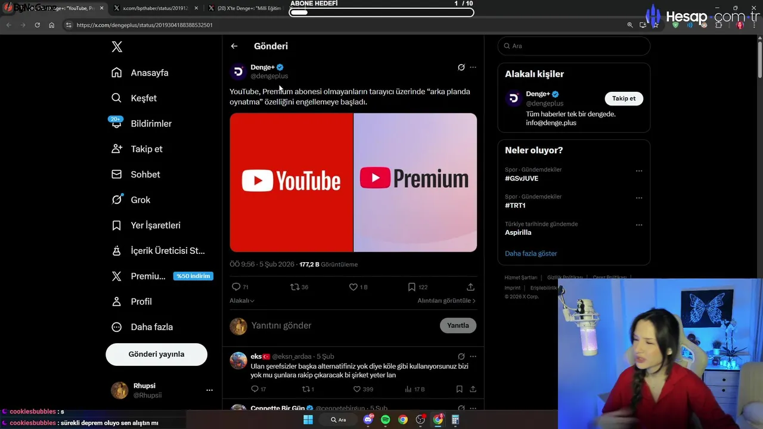Open OBS Studio from taskbar
The height and width of the screenshot is (429, 763).
(421, 419)
